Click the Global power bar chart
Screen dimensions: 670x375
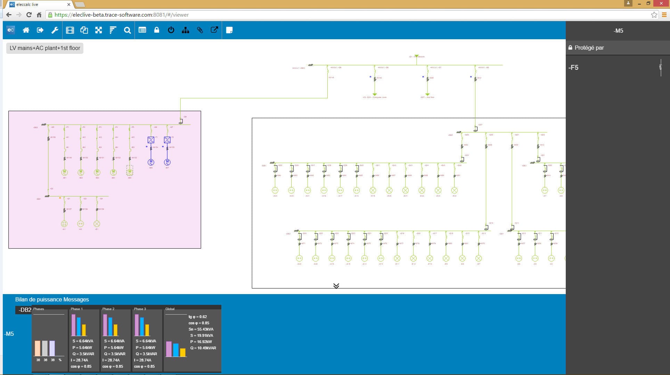click(x=176, y=349)
